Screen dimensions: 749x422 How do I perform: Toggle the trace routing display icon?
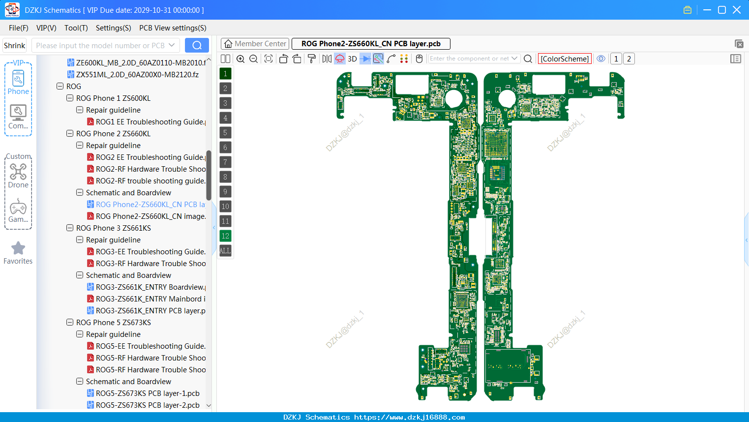click(x=378, y=59)
